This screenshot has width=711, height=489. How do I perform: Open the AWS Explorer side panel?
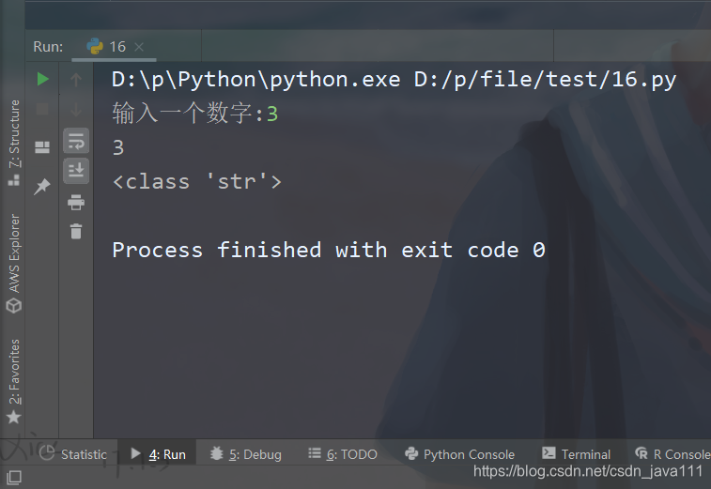click(x=14, y=264)
